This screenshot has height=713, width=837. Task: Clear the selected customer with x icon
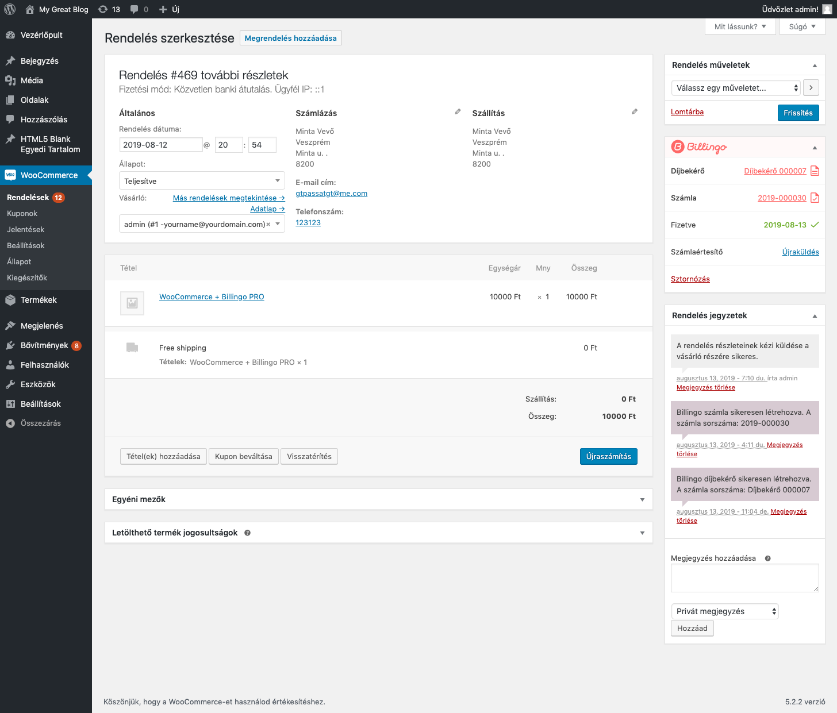268,224
